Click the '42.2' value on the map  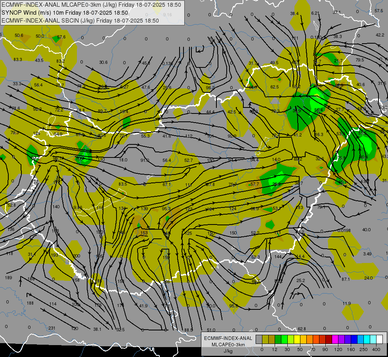click(x=380, y=35)
